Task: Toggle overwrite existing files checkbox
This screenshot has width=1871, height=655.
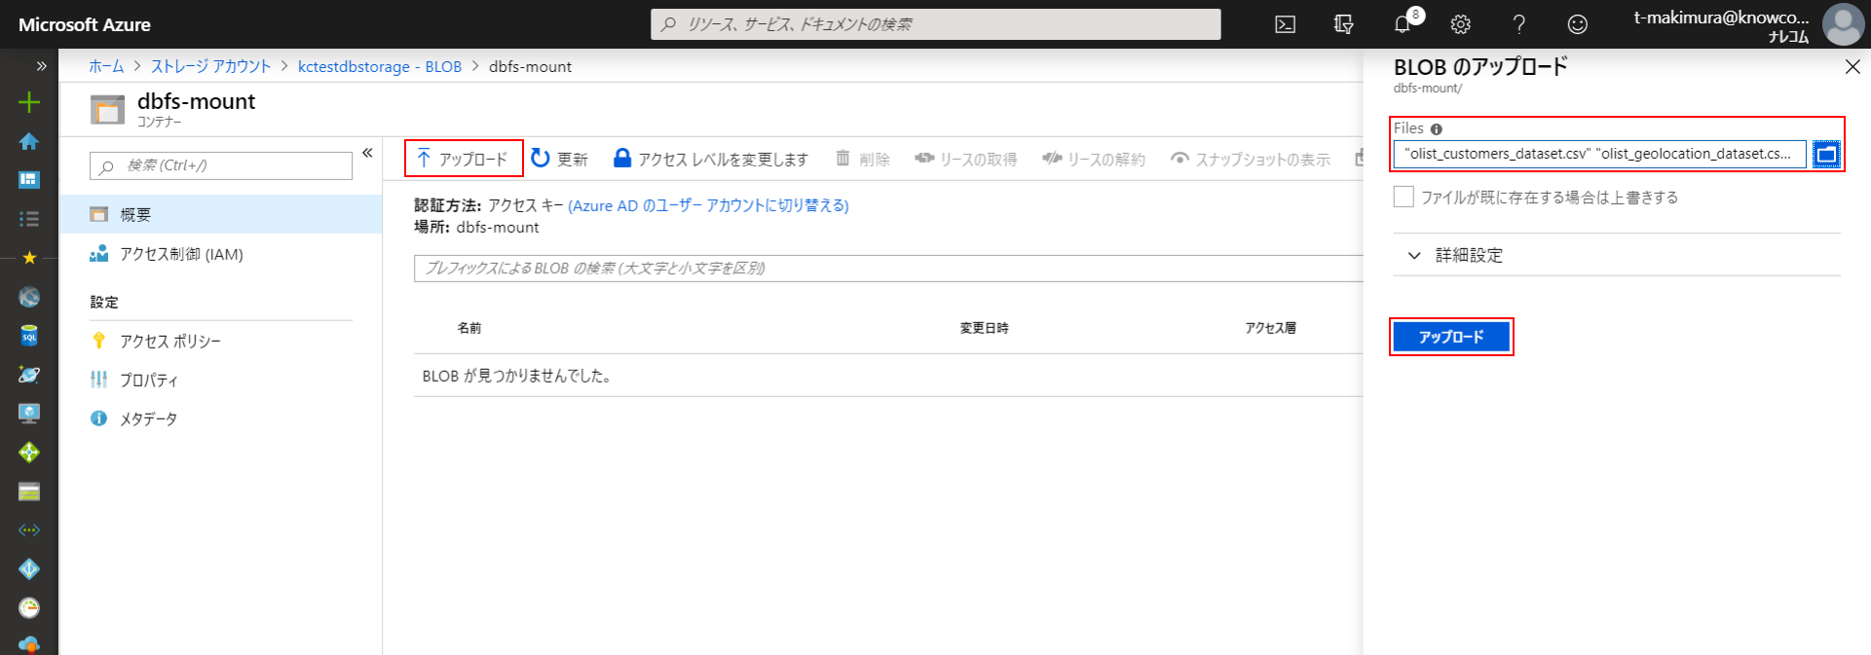Action: (1403, 197)
